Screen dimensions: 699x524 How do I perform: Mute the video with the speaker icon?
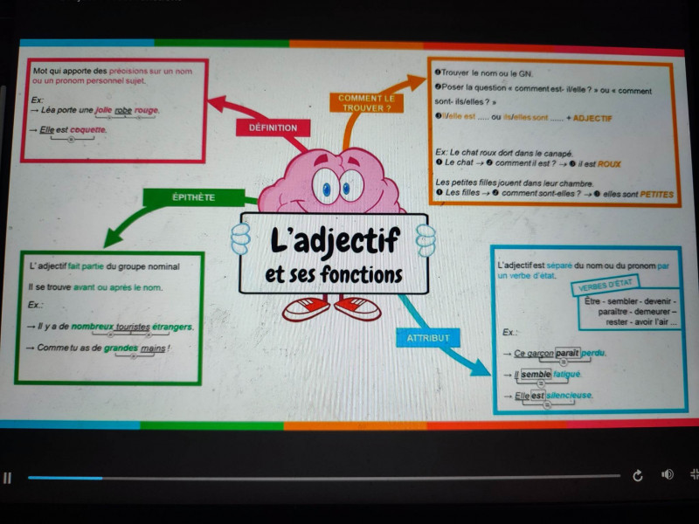point(668,474)
